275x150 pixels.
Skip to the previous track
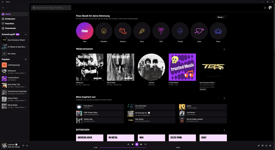click(x=133, y=144)
